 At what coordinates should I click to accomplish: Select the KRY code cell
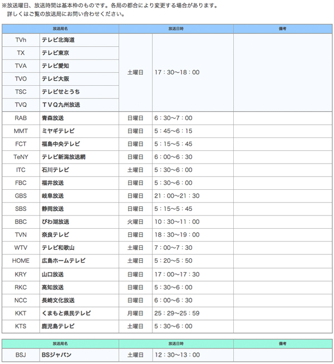pos(21,274)
